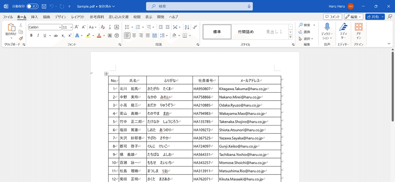Clear all formatting with the eraser A icon
Image resolution: width=395 pixels, height=182 pixels.
tap(103, 27)
